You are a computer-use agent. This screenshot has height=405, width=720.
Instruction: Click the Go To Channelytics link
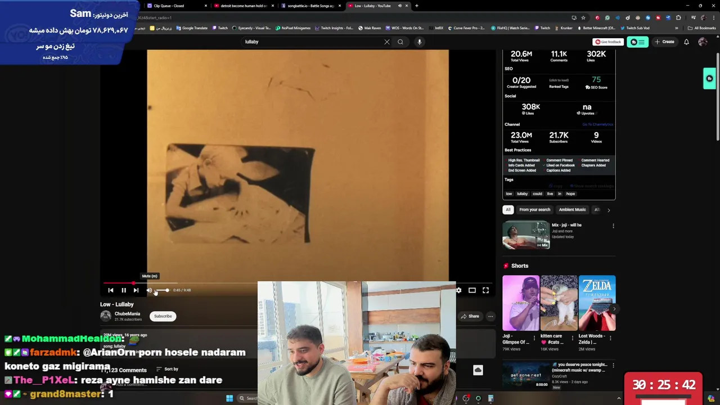point(598,124)
